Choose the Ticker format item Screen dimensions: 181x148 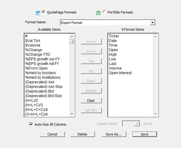(x=114, y=36)
